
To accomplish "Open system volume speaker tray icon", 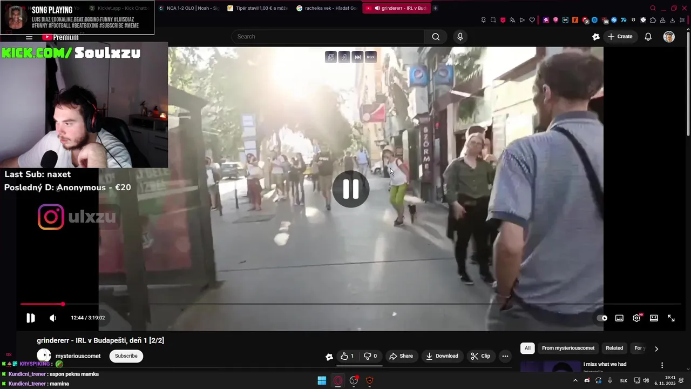I will 646,380.
